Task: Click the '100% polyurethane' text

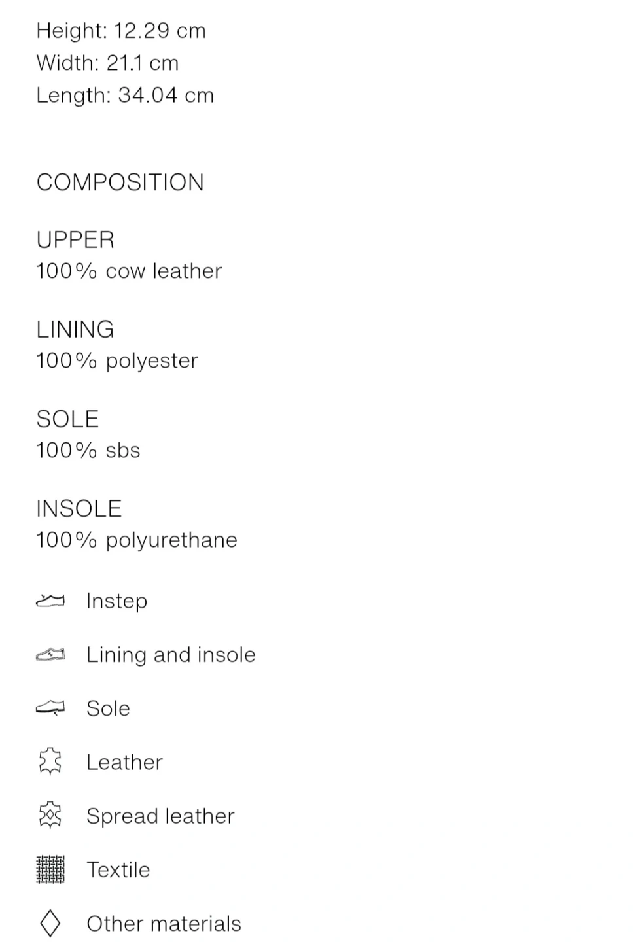Action: tap(137, 540)
